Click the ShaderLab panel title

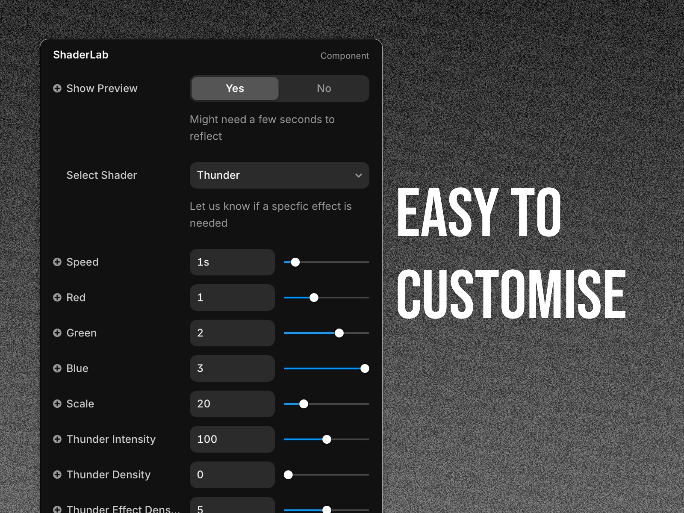pos(80,55)
